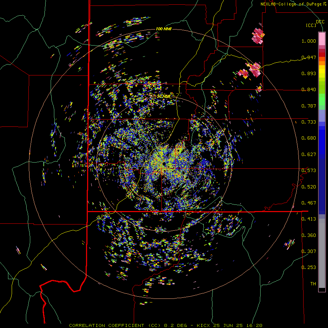
Task: Click the 0.360 legend value
Action: (x=309, y=235)
